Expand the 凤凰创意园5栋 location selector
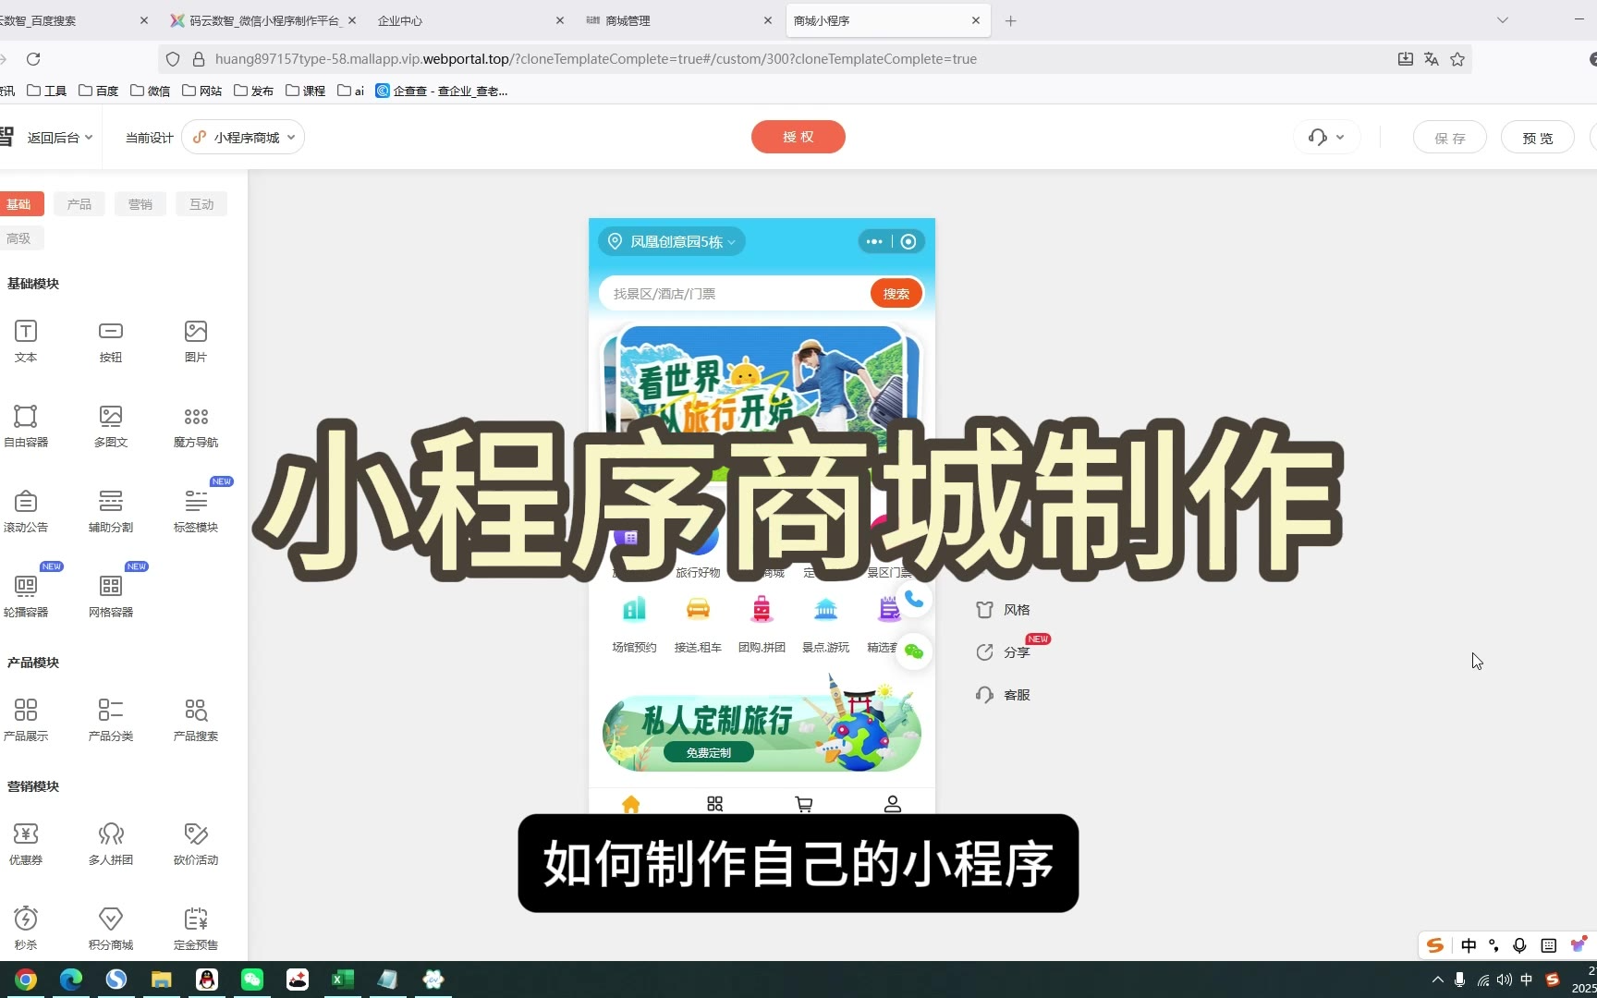 tap(672, 242)
